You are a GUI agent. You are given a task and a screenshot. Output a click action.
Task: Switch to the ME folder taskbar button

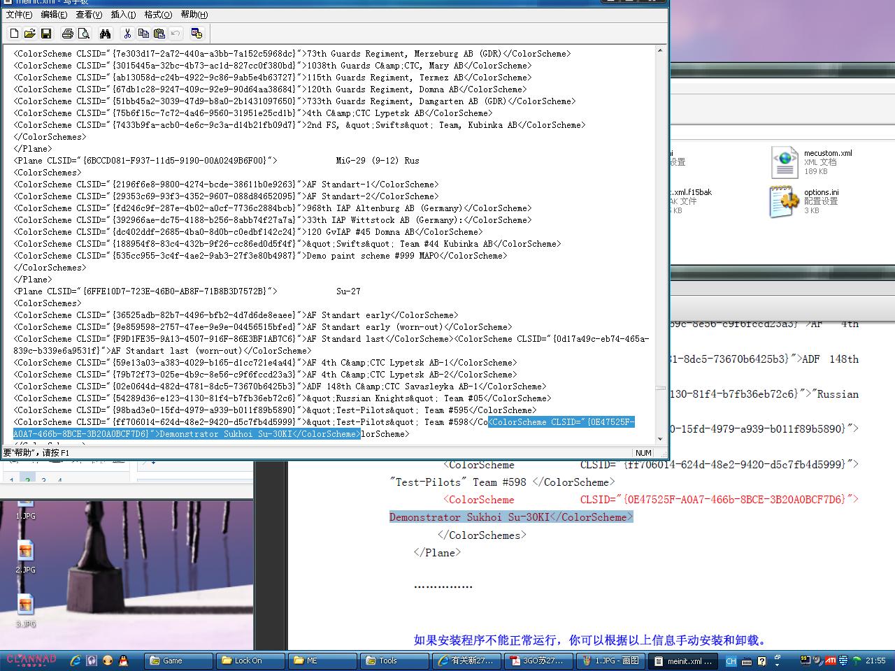click(x=322, y=661)
